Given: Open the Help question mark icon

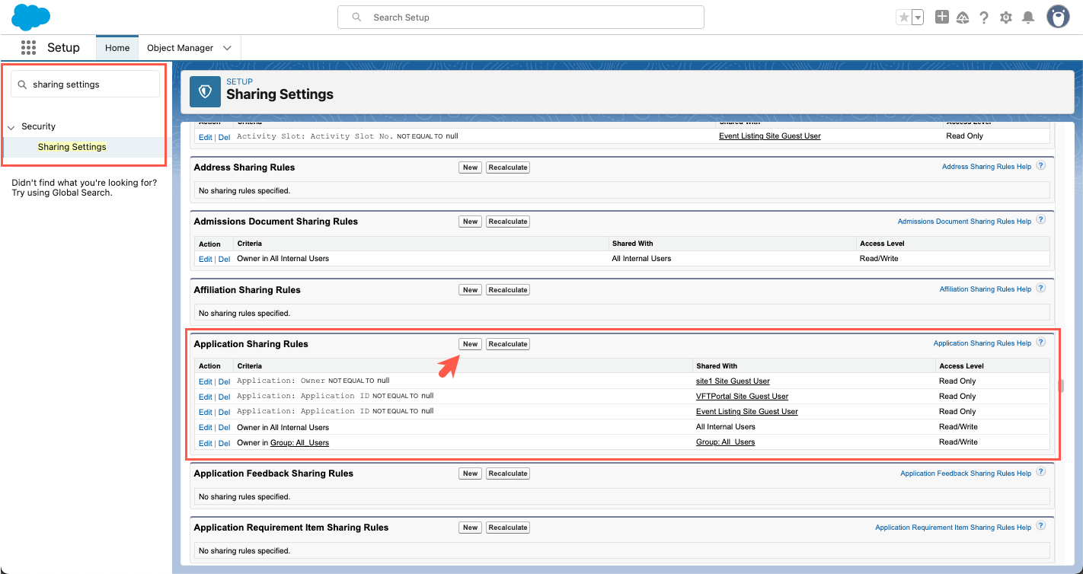Looking at the screenshot, I should tap(984, 18).
